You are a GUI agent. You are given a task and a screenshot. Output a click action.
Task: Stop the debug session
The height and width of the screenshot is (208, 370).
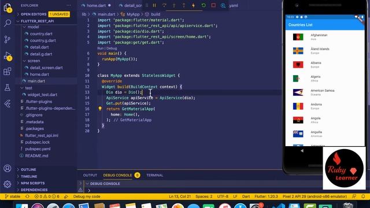click(213, 5)
